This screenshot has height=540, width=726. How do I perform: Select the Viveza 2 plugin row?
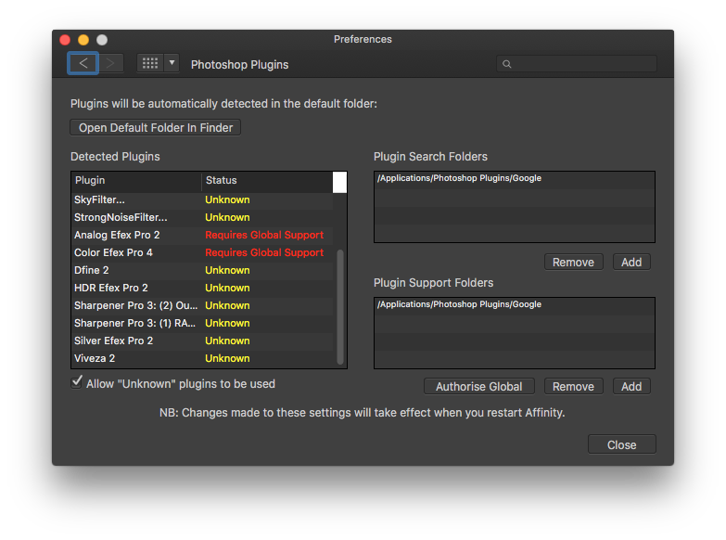click(202, 358)
